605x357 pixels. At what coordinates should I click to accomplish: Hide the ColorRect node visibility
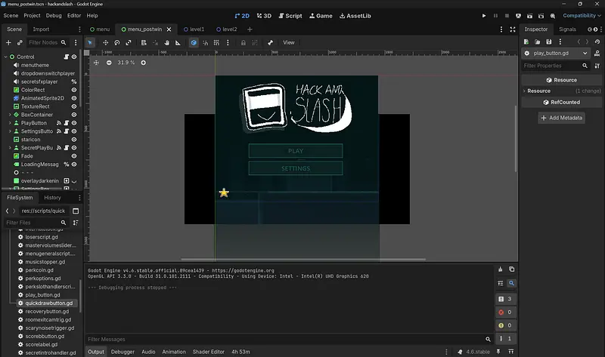coord(74,90)
